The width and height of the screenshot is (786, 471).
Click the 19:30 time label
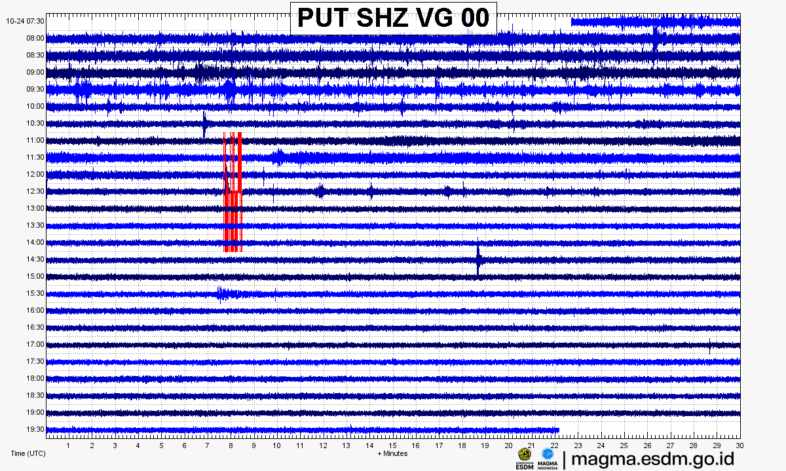pos(35,429)
